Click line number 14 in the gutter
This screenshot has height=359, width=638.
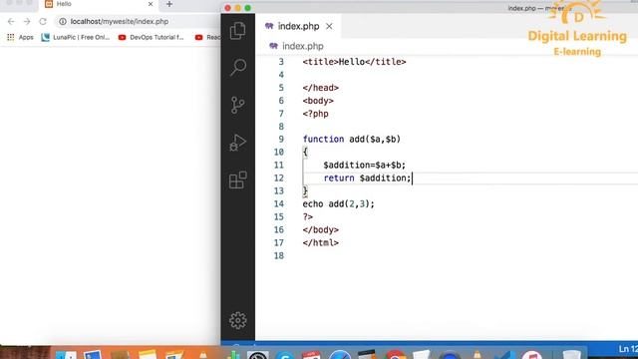point(279,203)
